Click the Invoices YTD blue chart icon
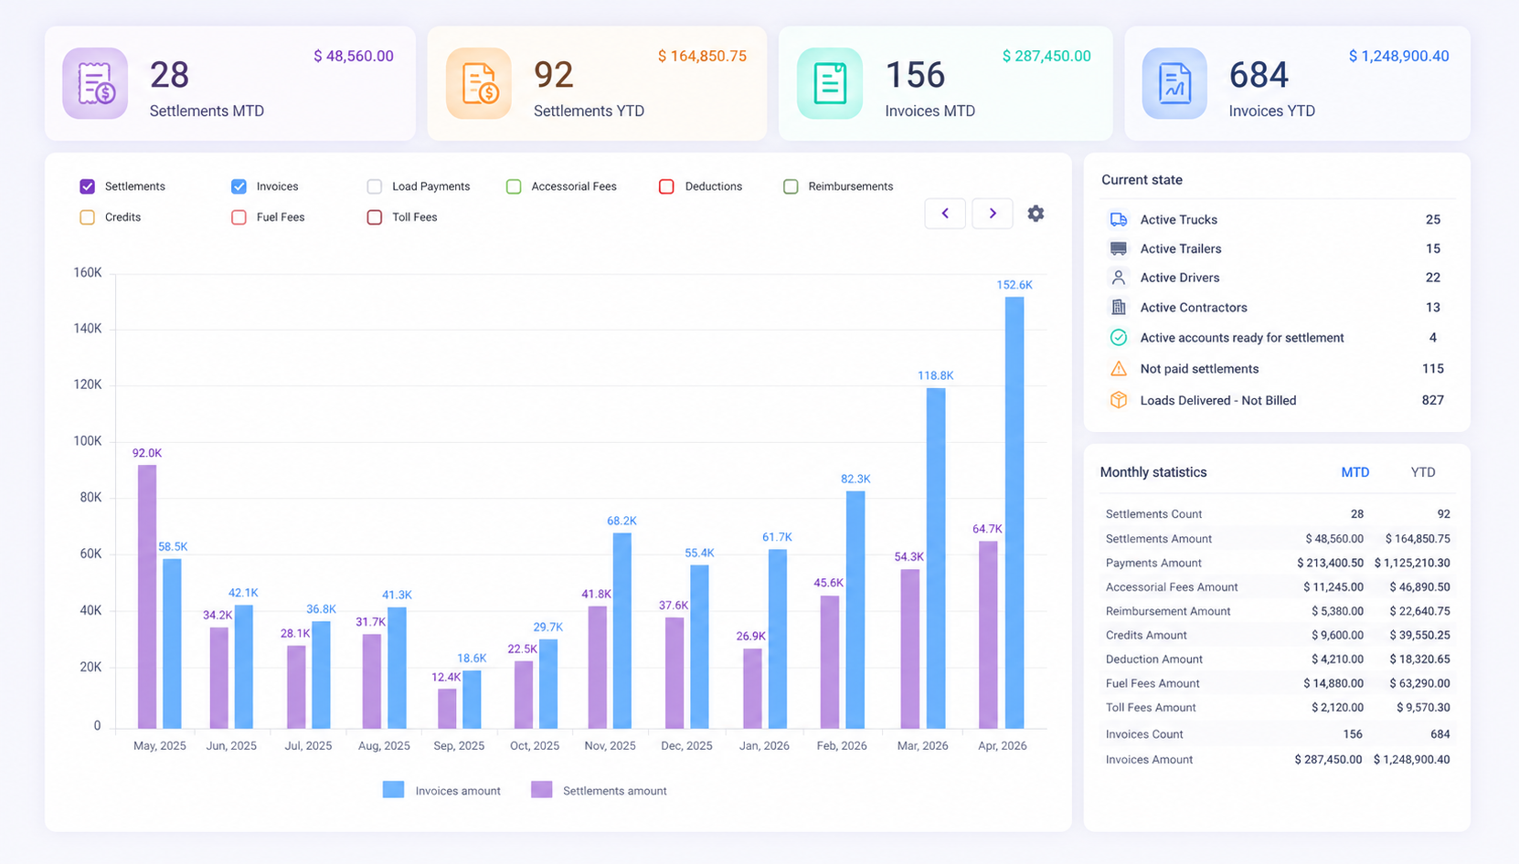Screen dimensions: 1519x864 coord(1174,83)
